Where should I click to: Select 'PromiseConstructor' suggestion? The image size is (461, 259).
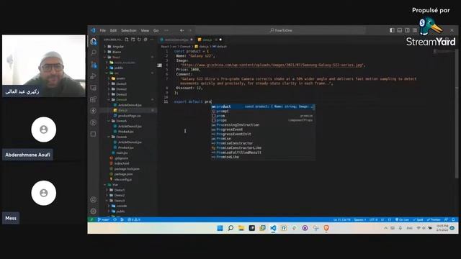tap(263, 143)
